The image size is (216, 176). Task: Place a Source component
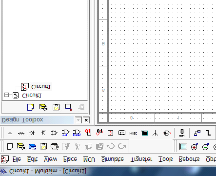(x=10, y=133)
